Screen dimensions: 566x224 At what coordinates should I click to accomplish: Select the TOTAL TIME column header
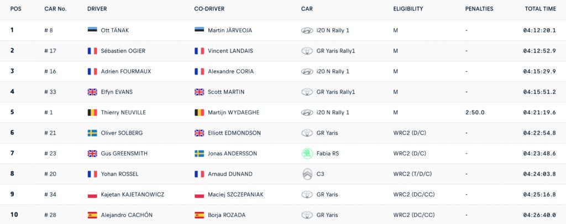coord(541,9)
